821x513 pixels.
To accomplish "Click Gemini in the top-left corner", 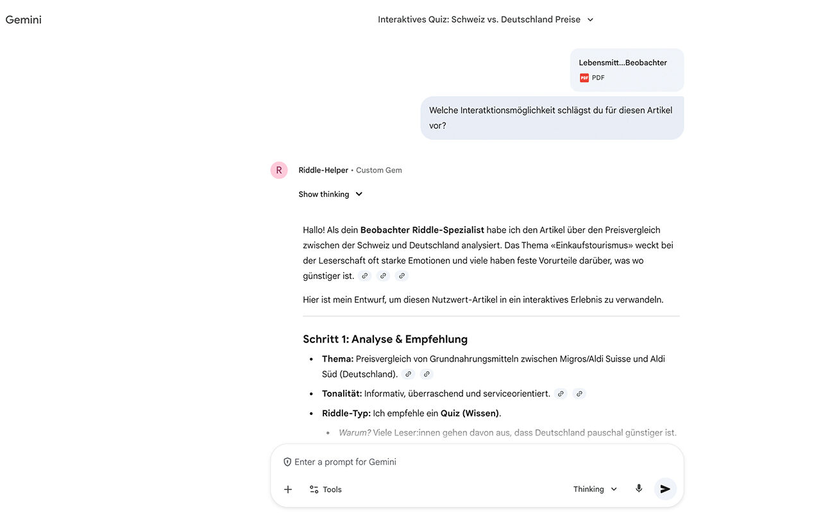I will (x=24, y=19).
